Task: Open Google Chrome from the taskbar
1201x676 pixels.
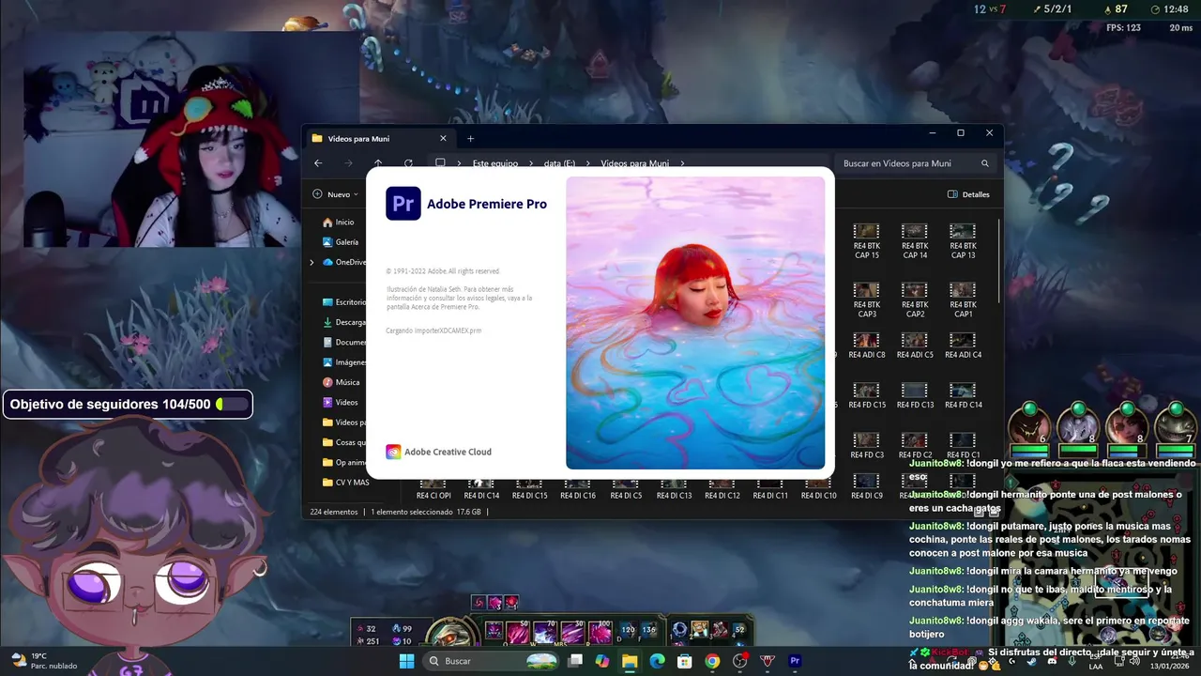Action: pos(712,661)
